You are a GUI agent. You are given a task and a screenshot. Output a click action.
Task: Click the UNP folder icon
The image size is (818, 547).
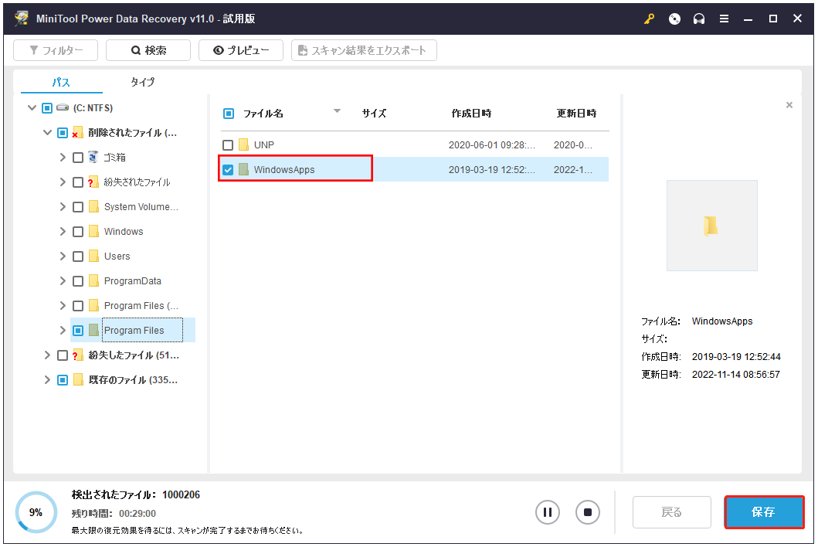click(x=243, y=144)
